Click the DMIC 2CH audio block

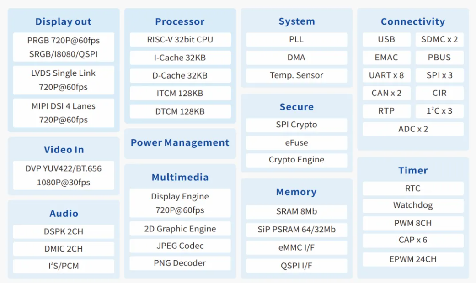click(x=64, y=249)
